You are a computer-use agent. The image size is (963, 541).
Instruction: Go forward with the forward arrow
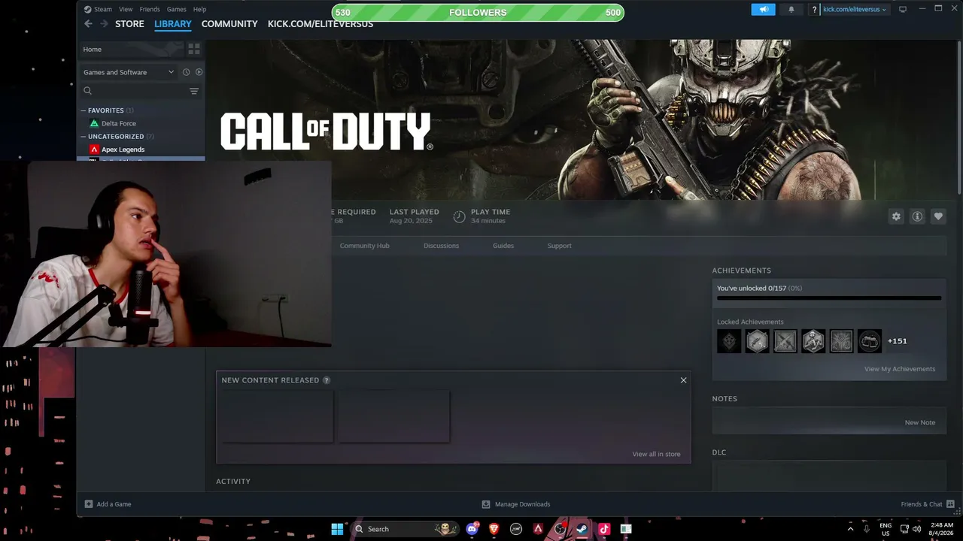click(103, 24)
